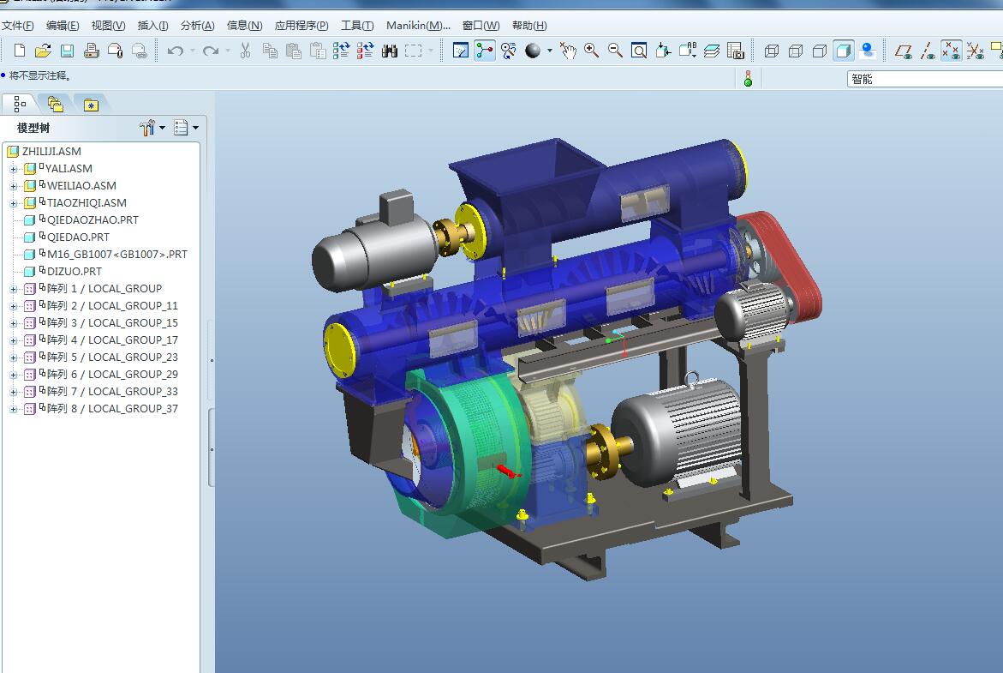The height and width of the screenshot is (673, 1003).
Task: Toggle coordinate system display
Action: pos(976,51)
